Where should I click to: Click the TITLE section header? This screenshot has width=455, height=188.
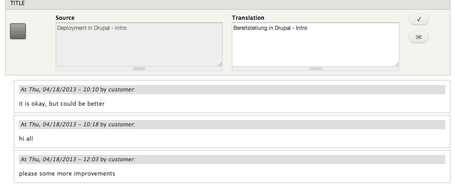(x=227, y=4)
